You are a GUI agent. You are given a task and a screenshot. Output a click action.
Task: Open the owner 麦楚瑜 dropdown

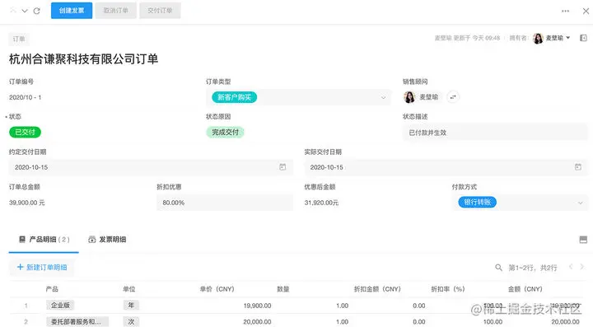(x=551, y=38)
